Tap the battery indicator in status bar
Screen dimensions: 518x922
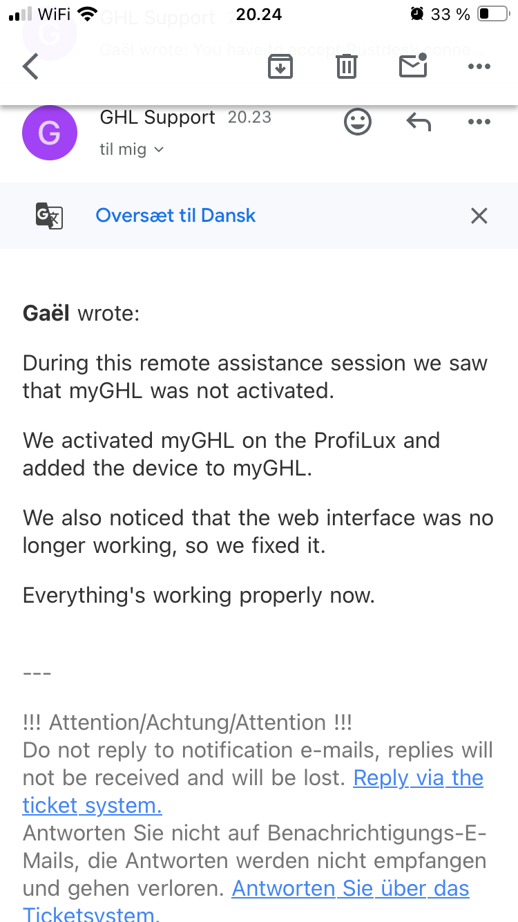pyautogui.click(x=492, y=14)
